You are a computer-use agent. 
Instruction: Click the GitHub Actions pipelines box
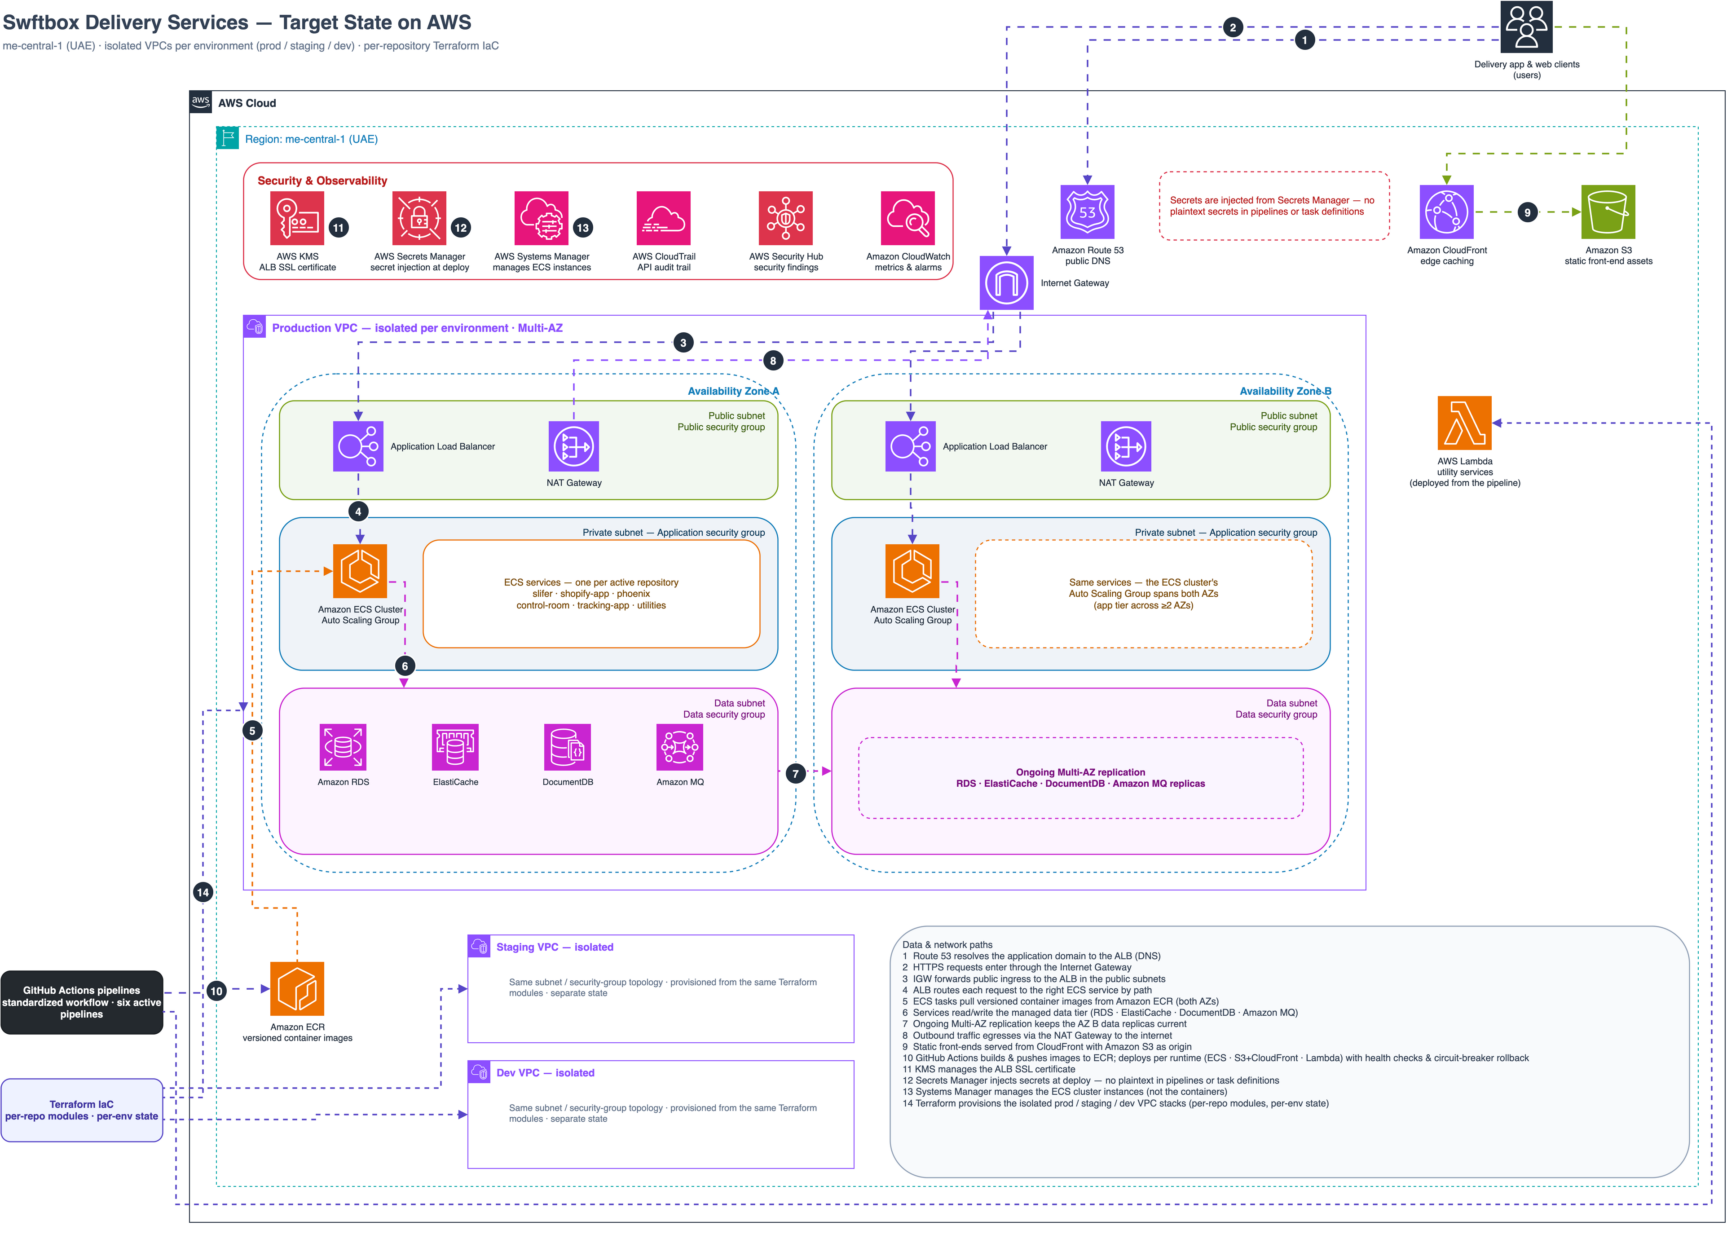[81, 1002]
